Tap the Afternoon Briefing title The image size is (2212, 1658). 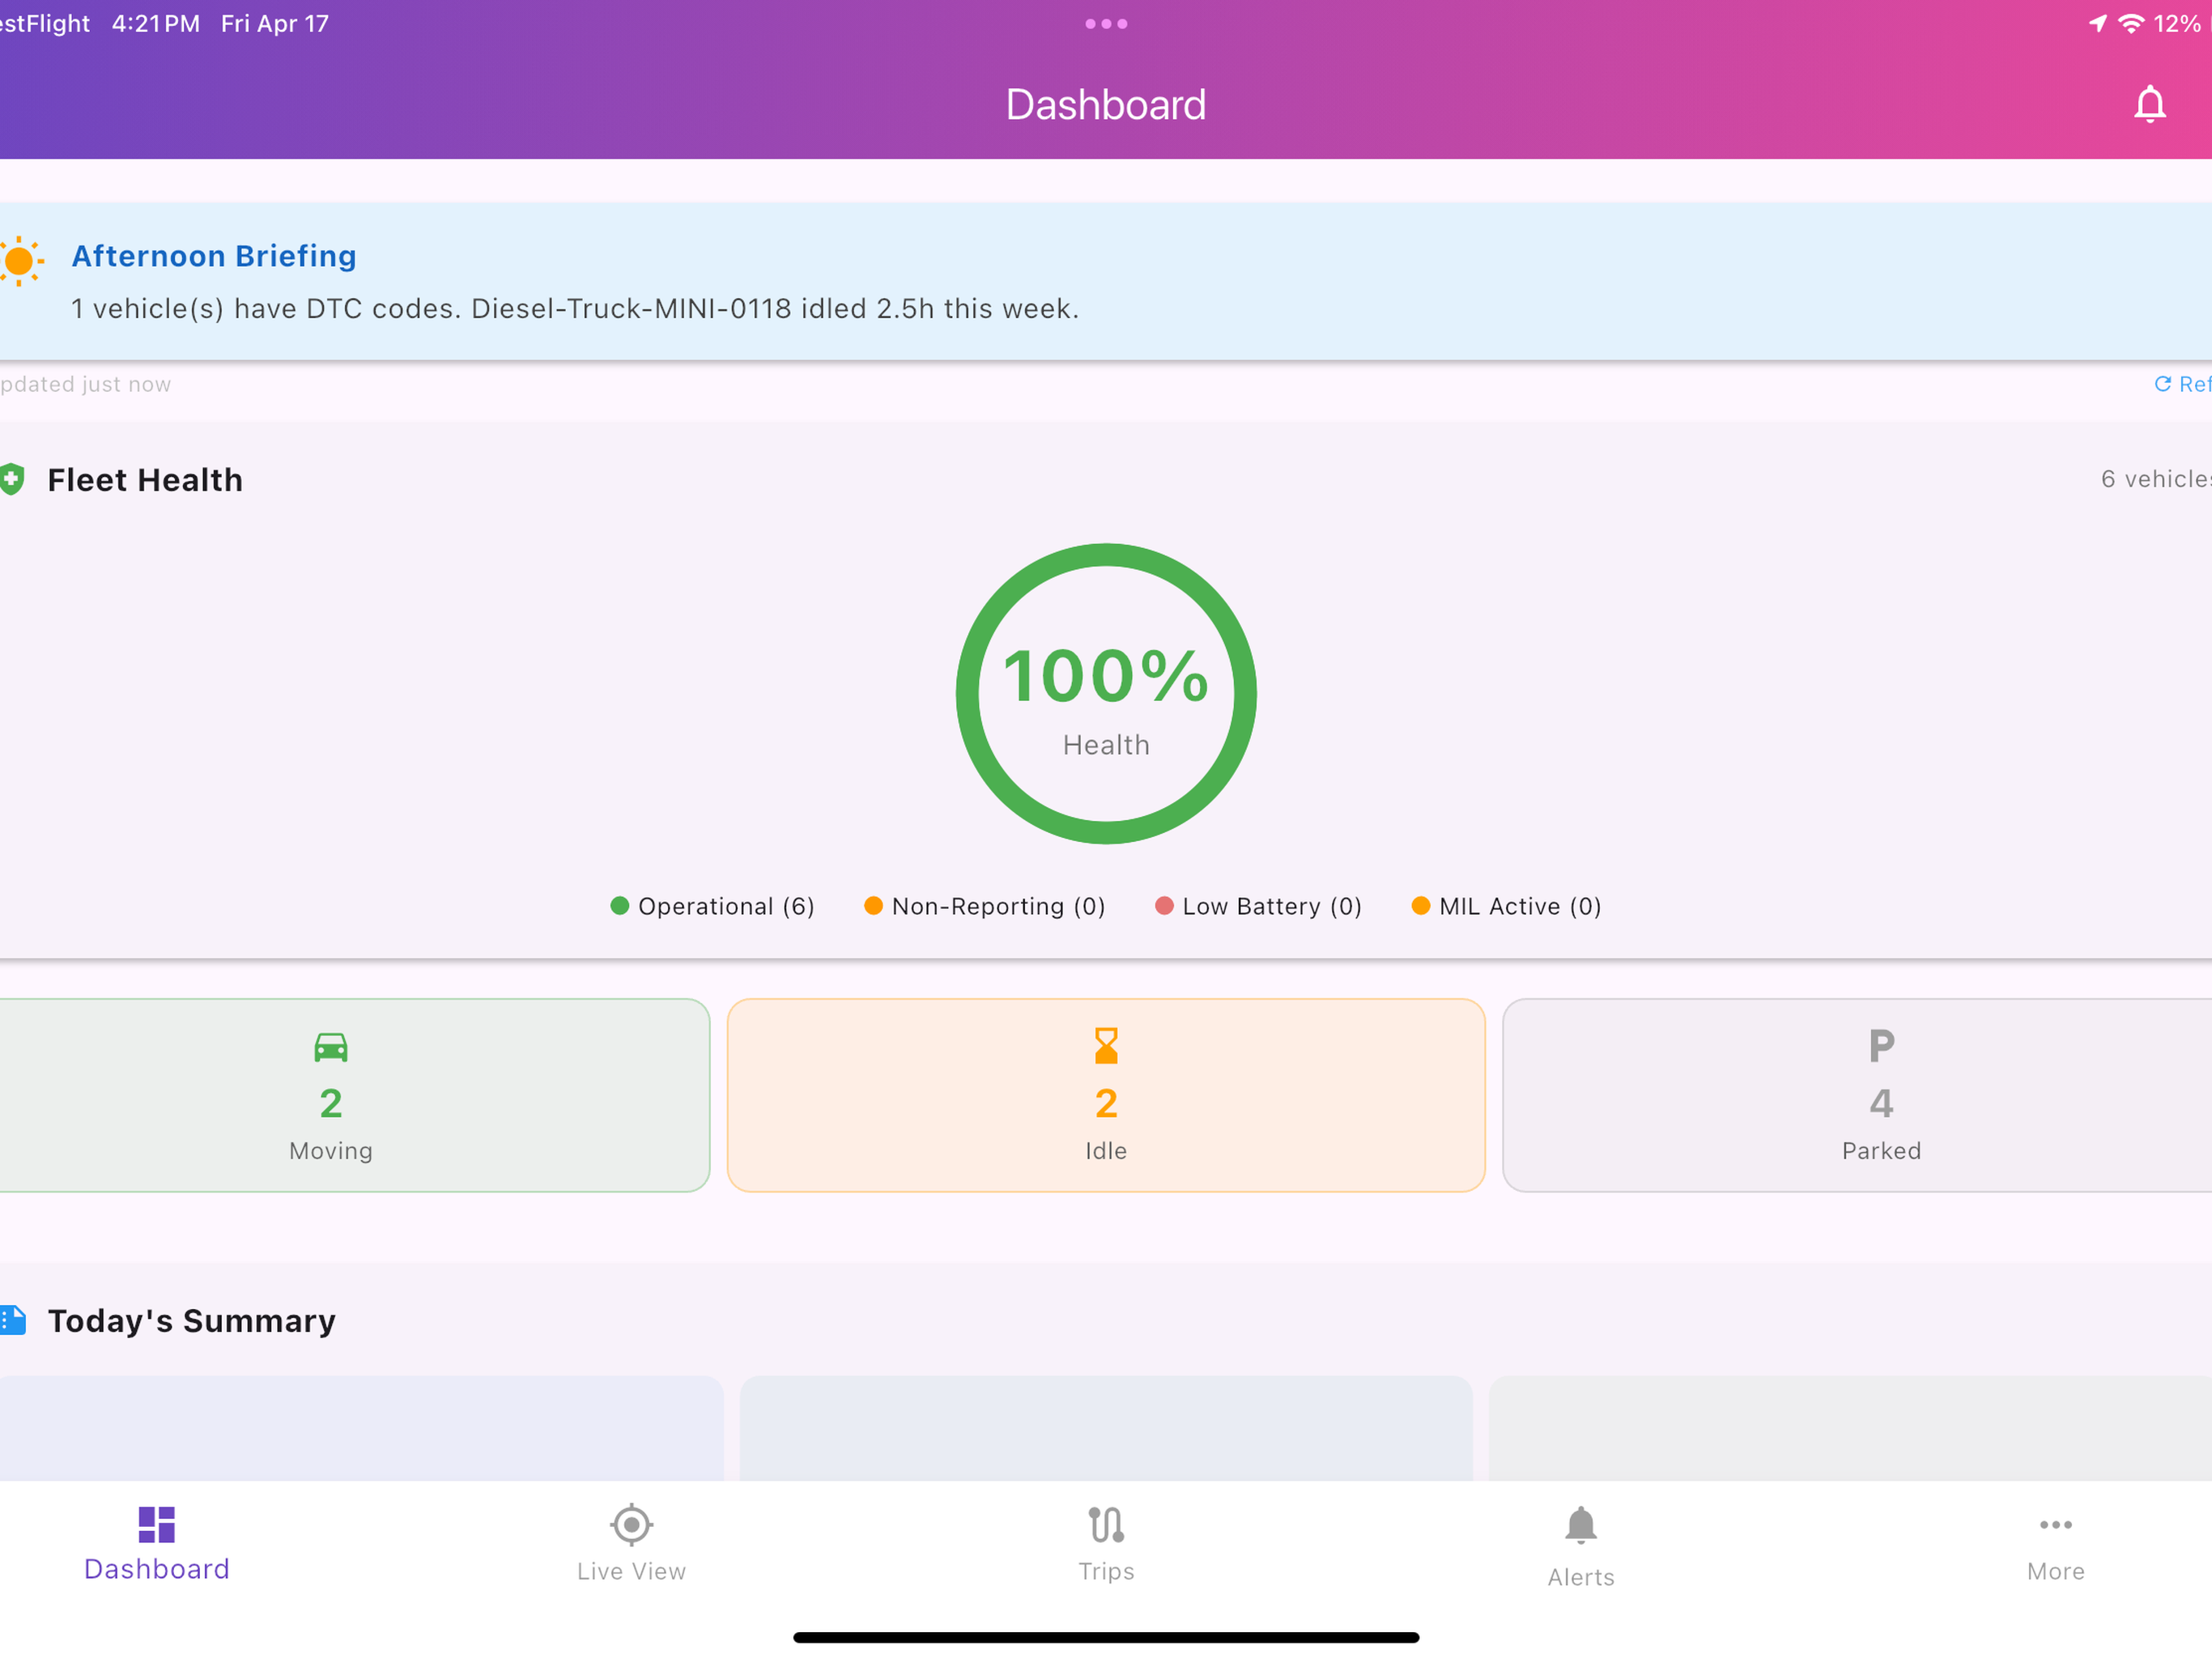click(x=214, y=256)
